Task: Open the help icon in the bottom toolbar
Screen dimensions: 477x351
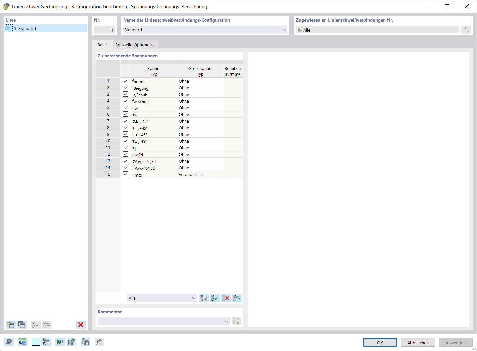Action: pyautogui.click(x=9, y=342)
